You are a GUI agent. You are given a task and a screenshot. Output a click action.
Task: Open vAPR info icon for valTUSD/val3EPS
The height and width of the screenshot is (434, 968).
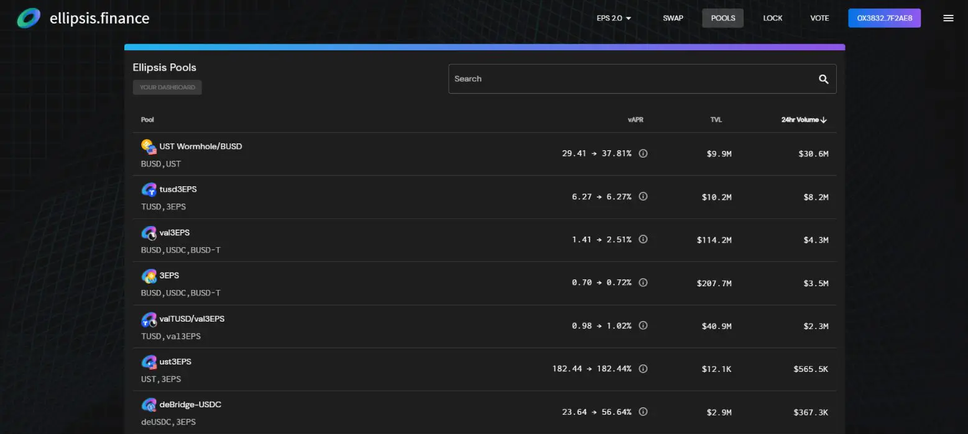[x=643, y=325]
